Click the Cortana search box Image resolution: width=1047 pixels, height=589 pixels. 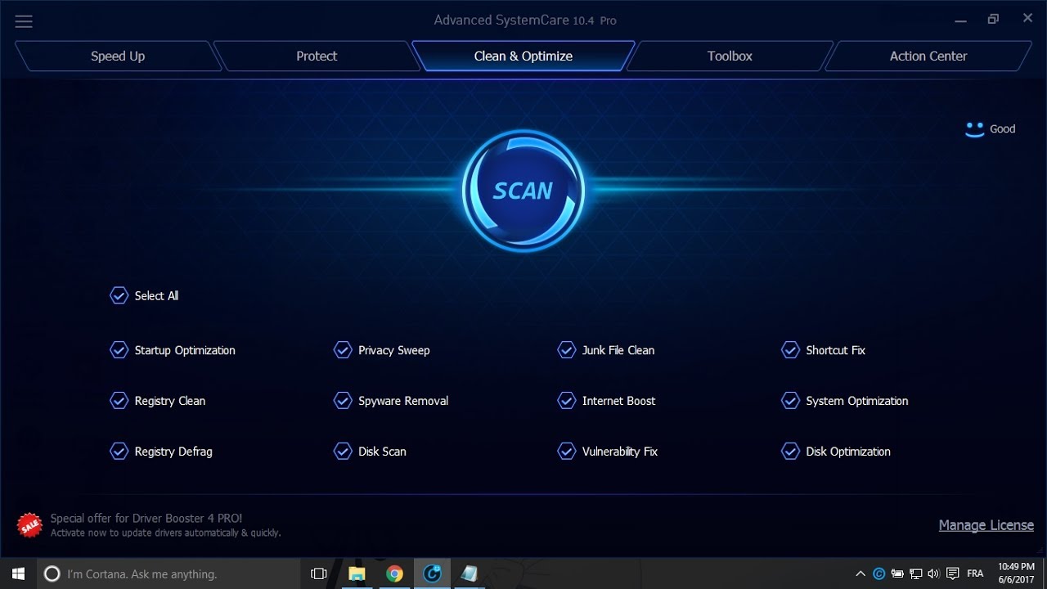[x=169, y=573]
